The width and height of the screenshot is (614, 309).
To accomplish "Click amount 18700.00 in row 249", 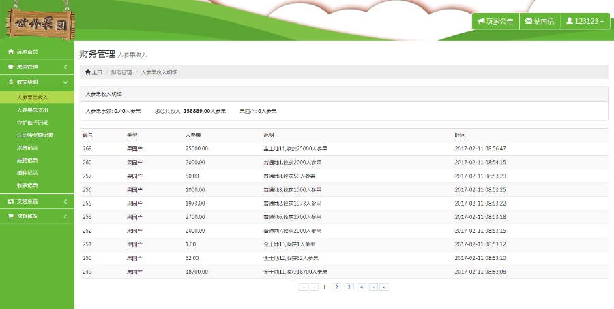I will pyautogui.click(x=196, y=272).
